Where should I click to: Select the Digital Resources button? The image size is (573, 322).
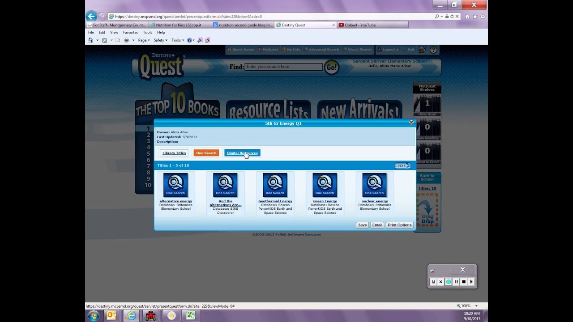[242, 153]
